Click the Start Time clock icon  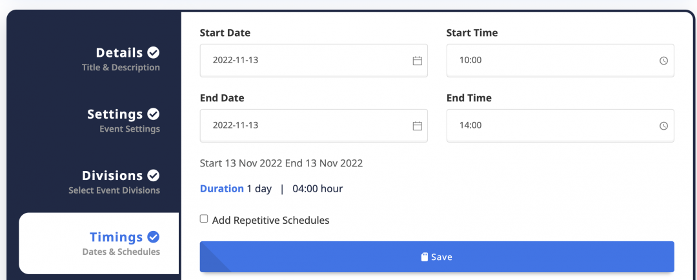(663, 61)
